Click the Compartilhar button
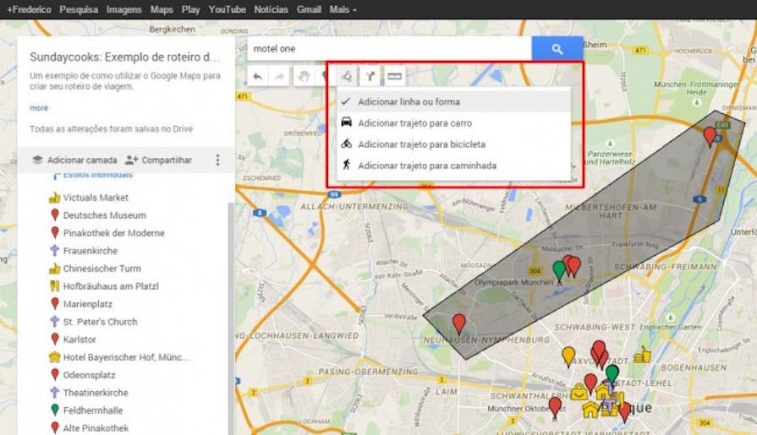Screen dimensions: 757x435 coord(158,160)
